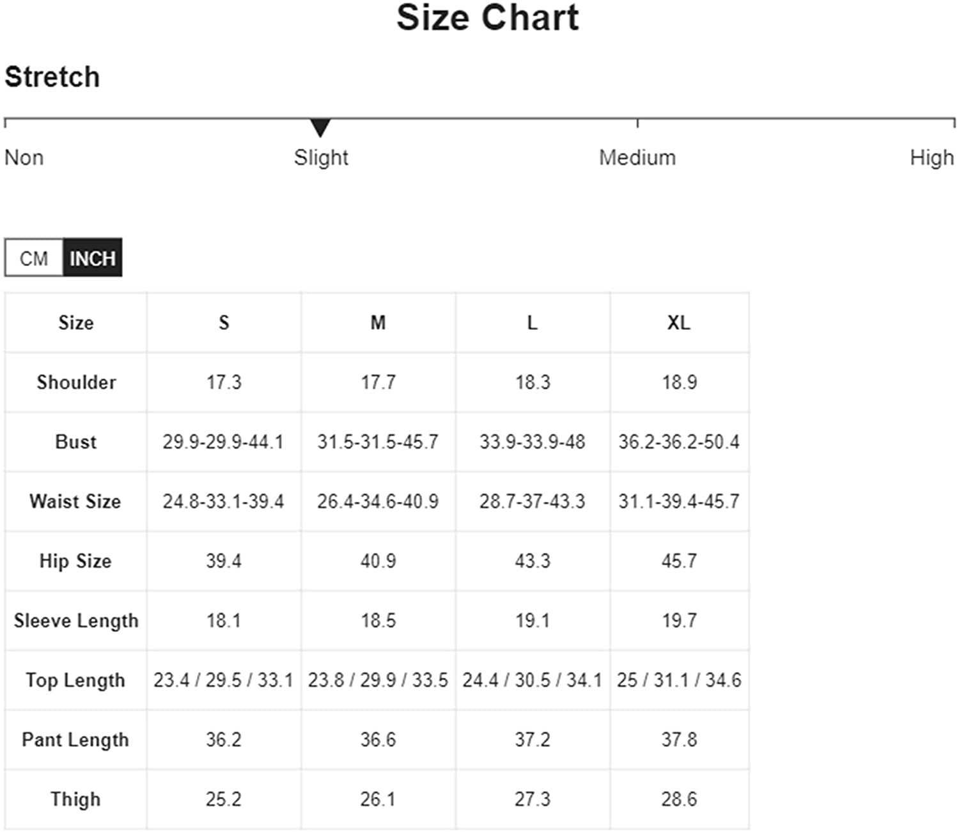959x832 pixels.
Task: Click the Non stretch label
Action: click(x=24, y=157)
